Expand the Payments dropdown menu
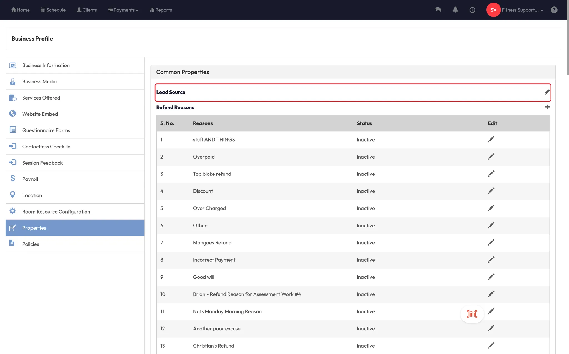The width and height of the screenshot is (569, 354). [x=123, y=10]
